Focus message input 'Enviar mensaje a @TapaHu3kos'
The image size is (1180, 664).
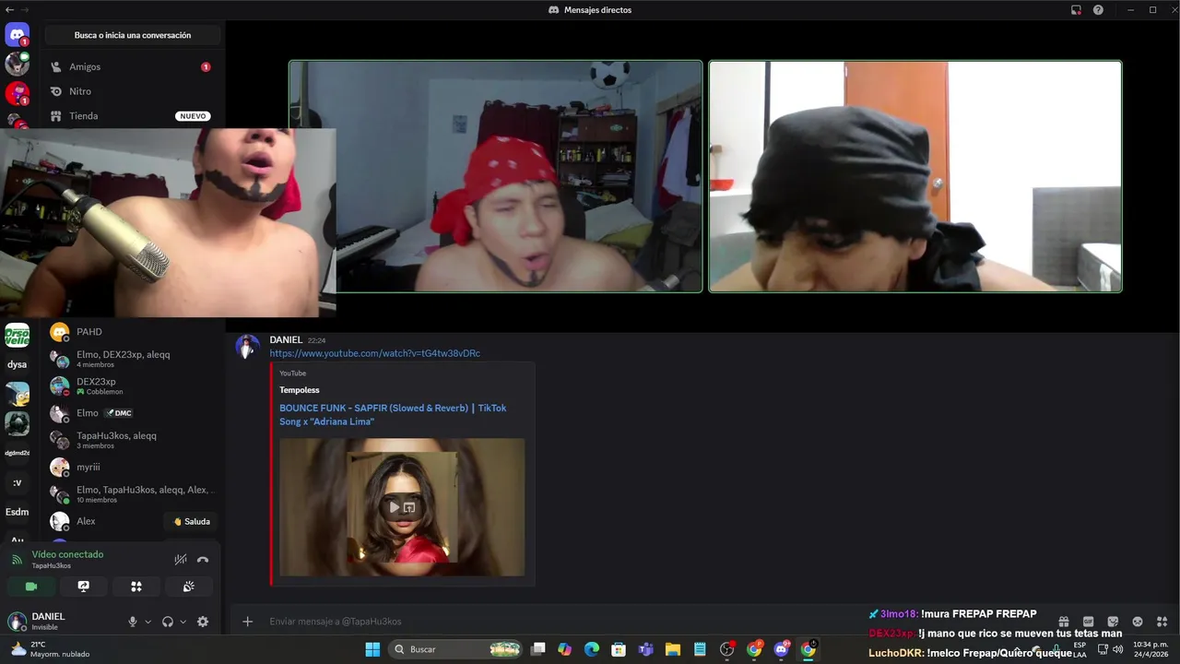click(x=645, y=622)
